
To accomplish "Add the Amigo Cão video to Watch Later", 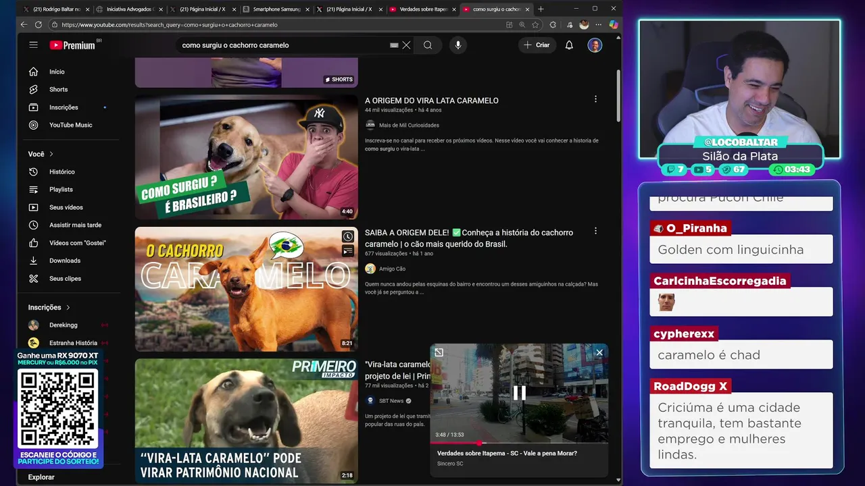I will [x=347, y=236].
